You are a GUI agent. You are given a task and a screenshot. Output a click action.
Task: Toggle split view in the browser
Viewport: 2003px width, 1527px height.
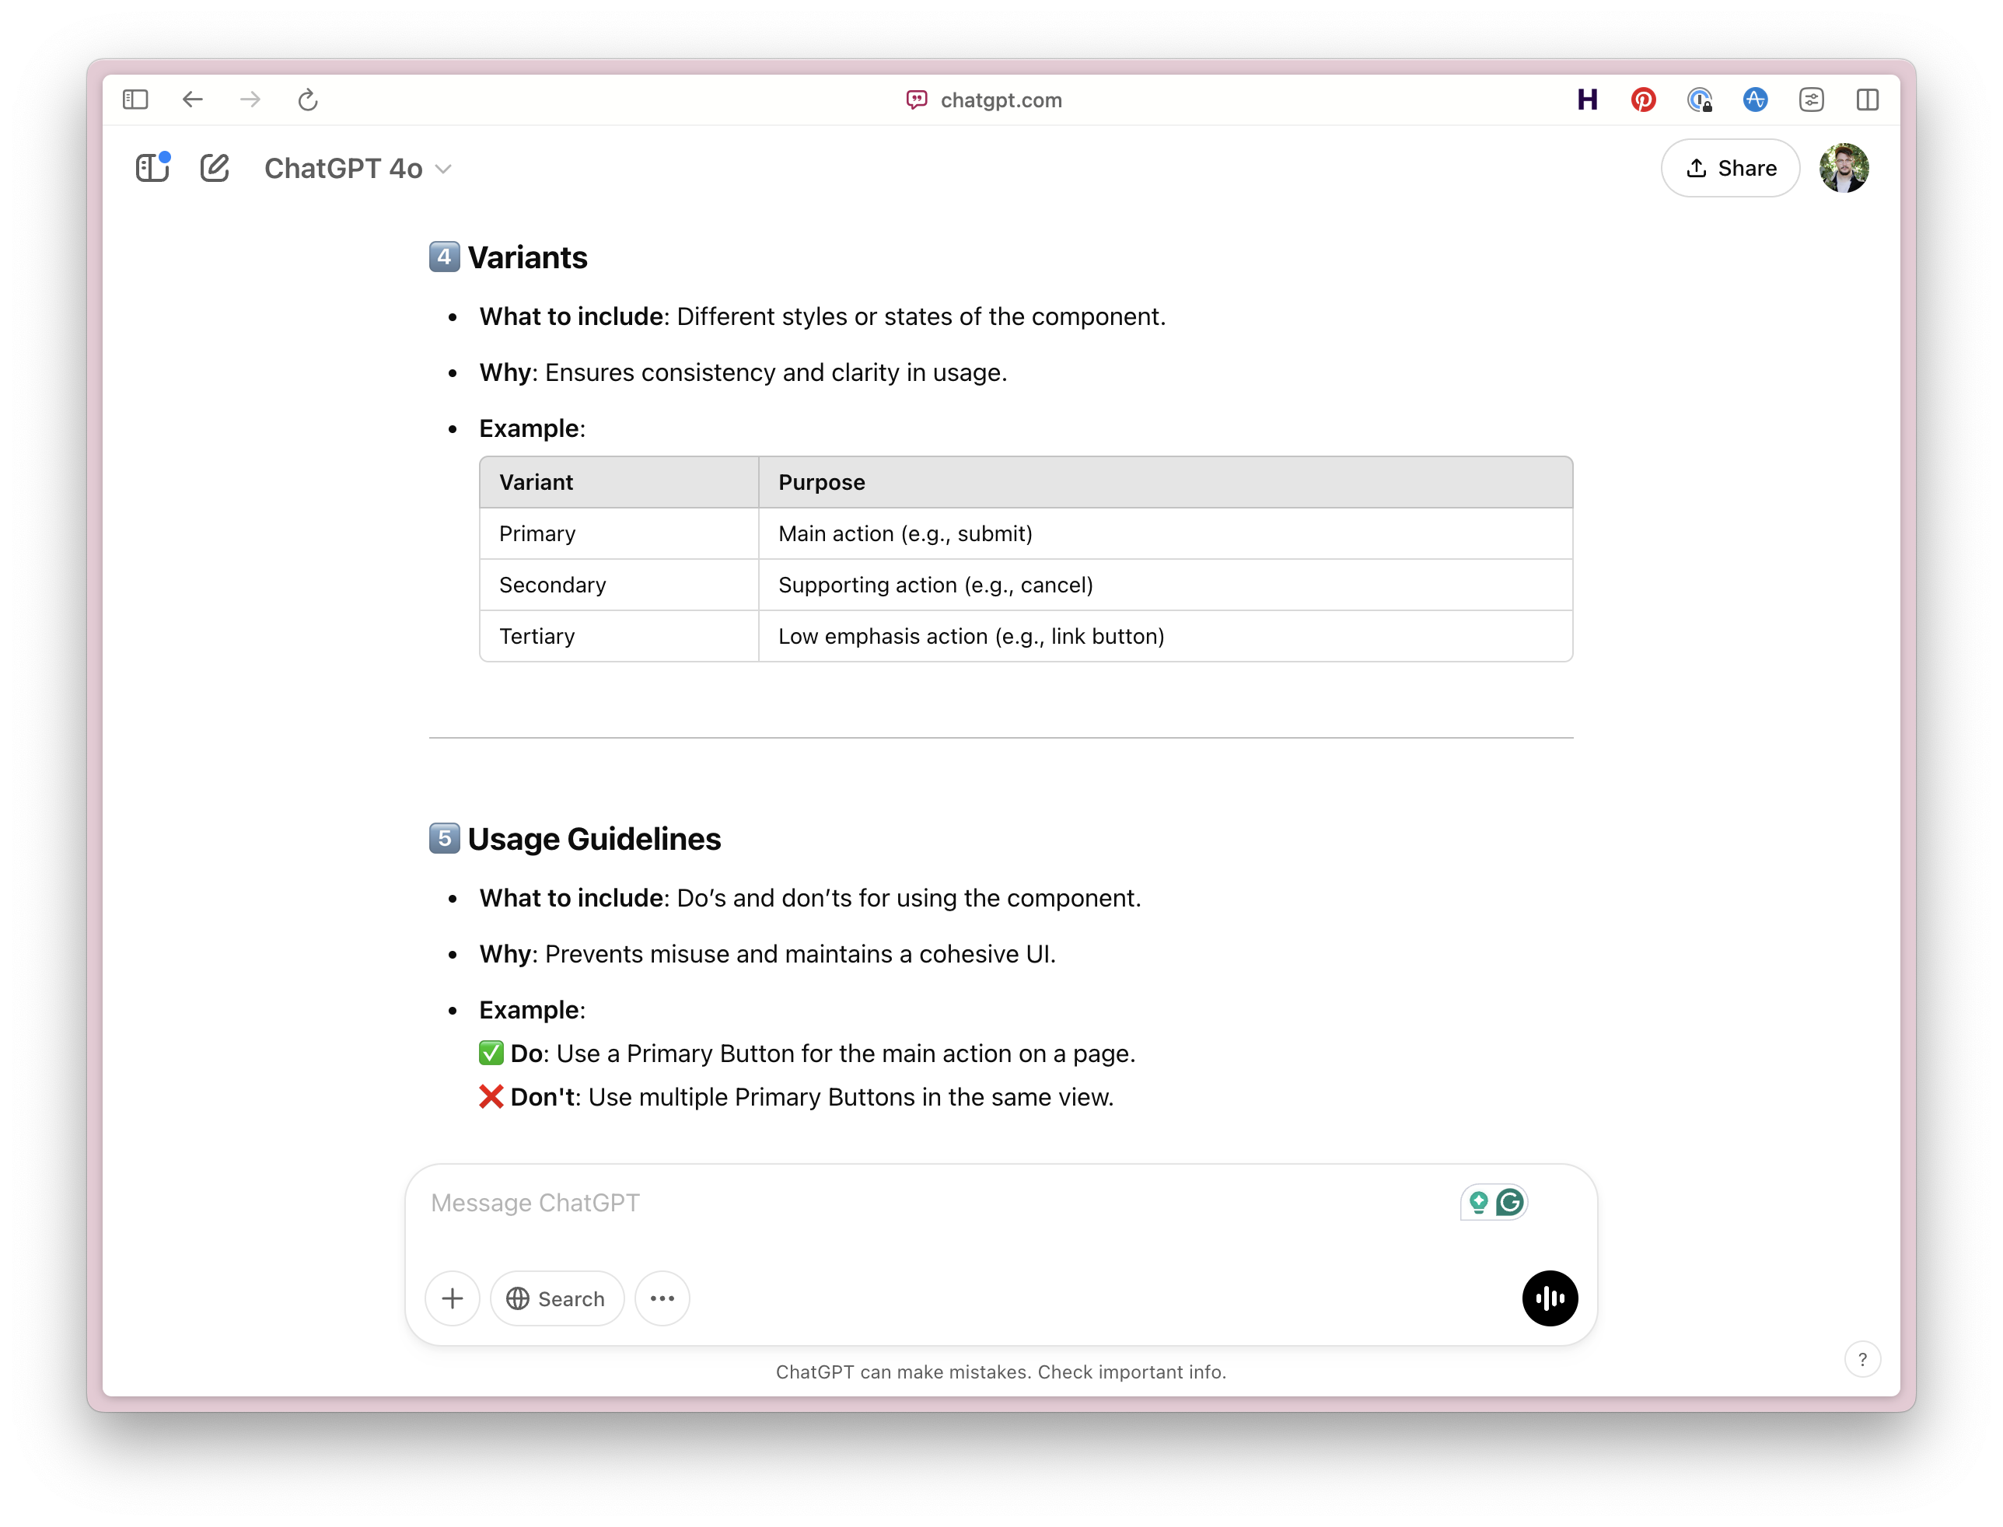coord(1868,100)
